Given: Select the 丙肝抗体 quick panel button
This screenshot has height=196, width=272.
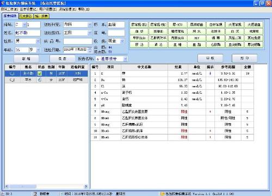Looking at the screenshot, I should click(177, 38).
